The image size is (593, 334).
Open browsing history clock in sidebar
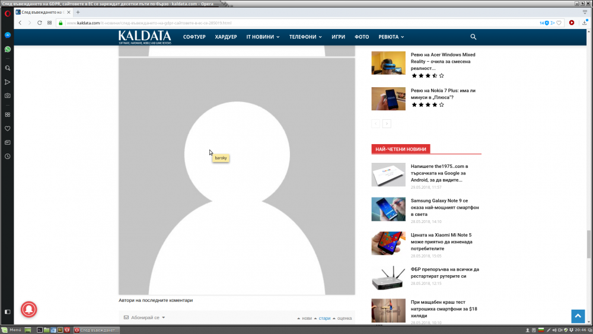[x=8, y=156]
